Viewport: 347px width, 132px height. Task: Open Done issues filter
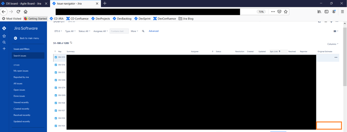[x=19, y=96]
